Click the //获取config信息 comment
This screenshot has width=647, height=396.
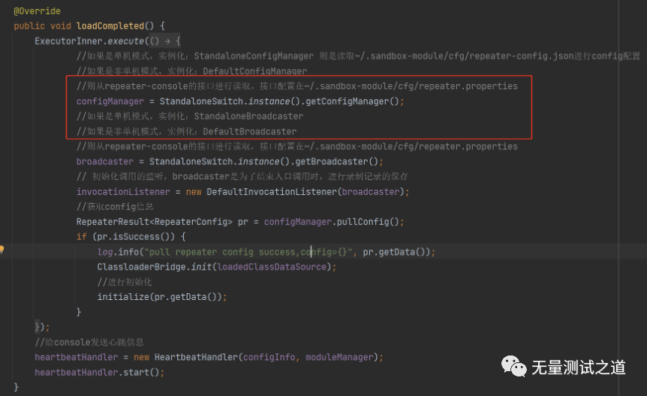coord(115,207)
